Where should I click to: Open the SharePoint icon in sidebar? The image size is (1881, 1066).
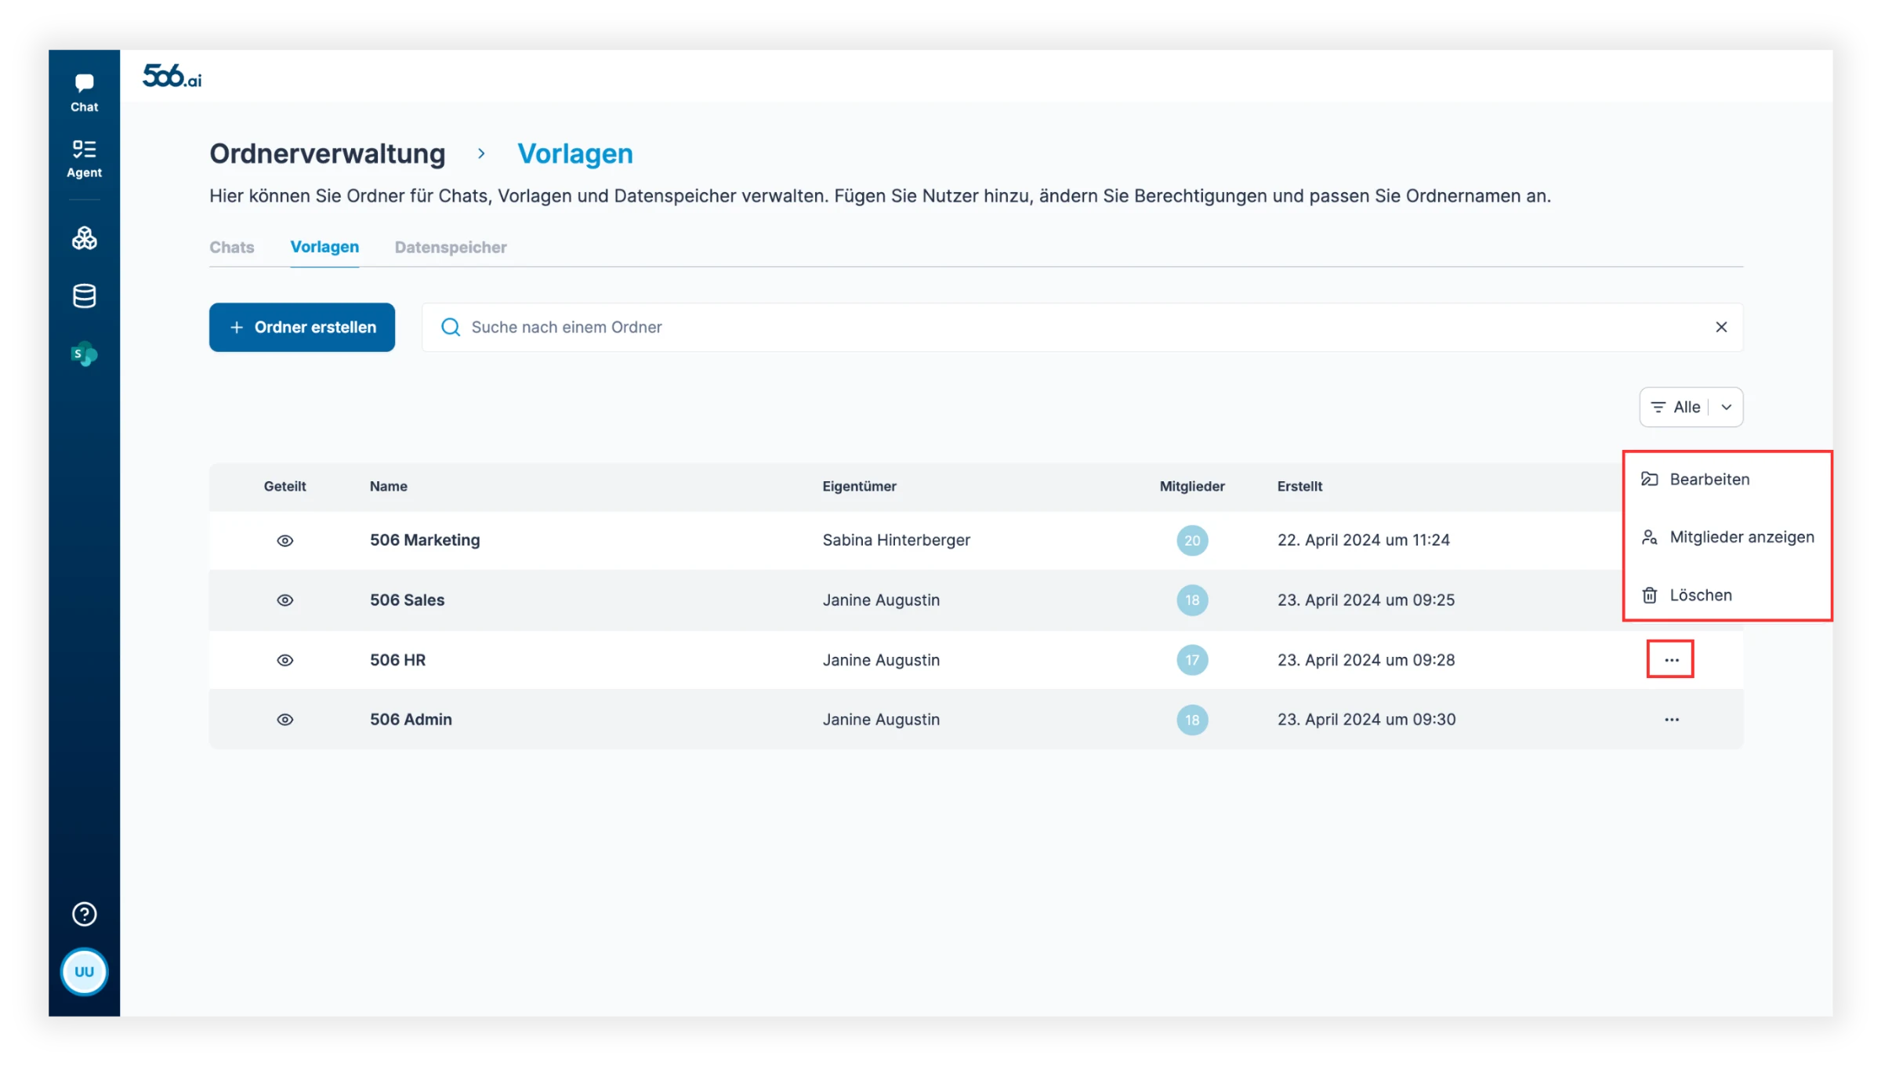click(x=84, y=354)
